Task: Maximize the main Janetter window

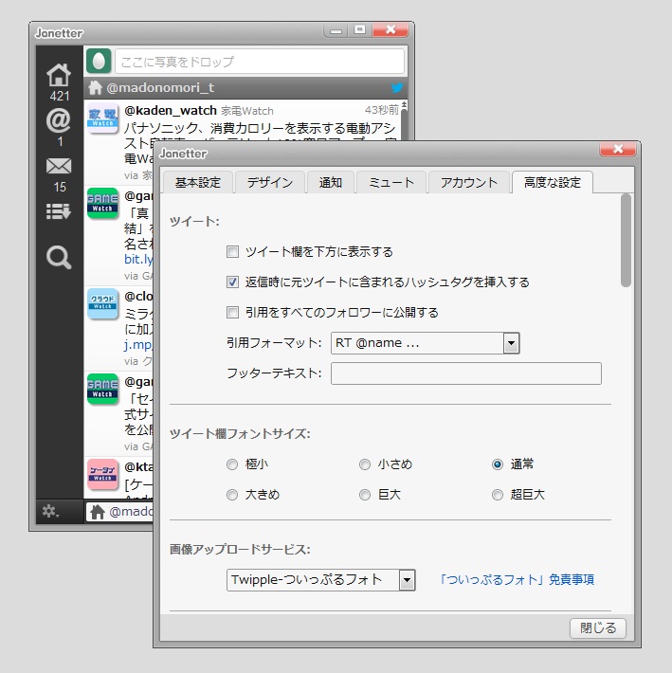Action: [359, 29]
